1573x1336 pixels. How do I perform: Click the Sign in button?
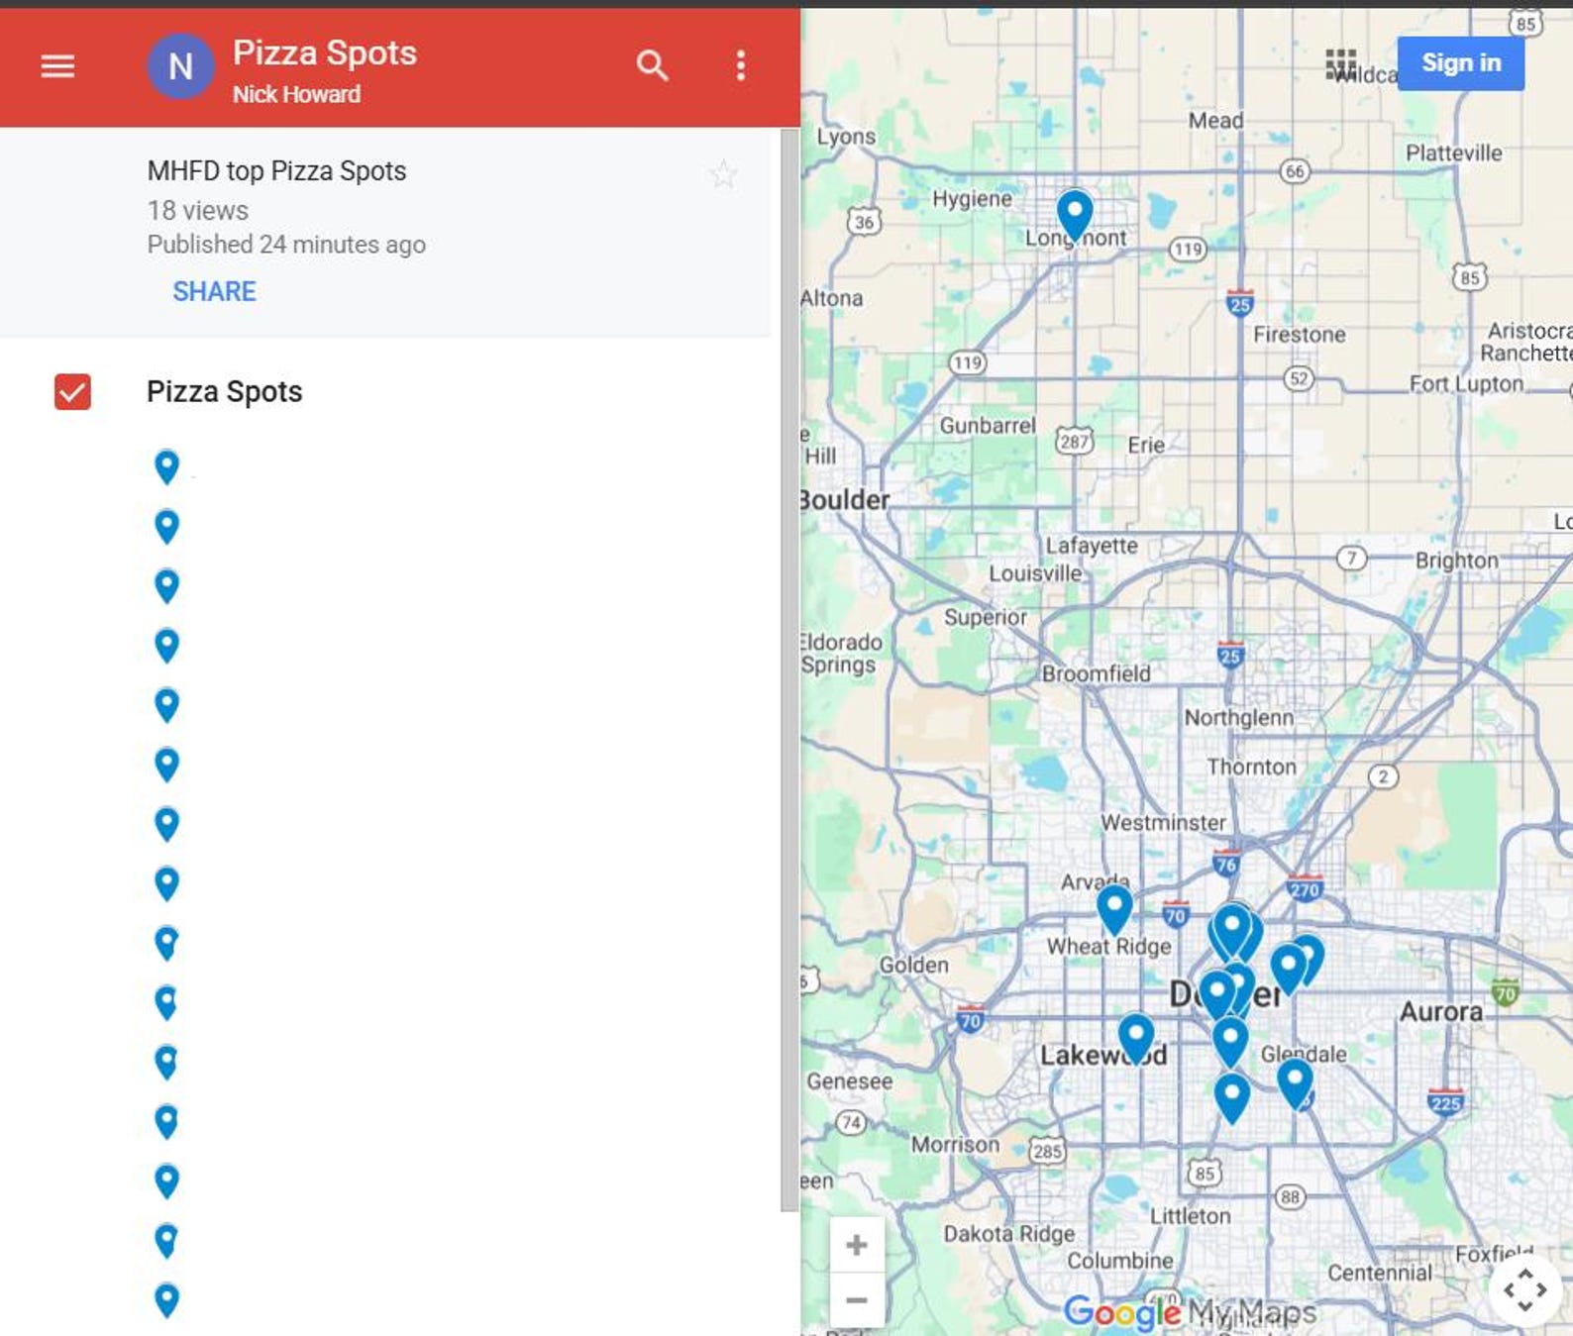[1460, 63]
